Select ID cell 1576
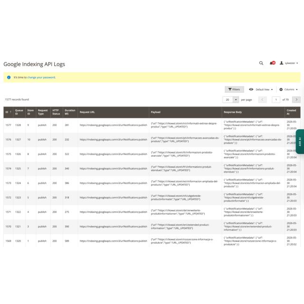This screenshot has width=304, height=304. tap(9, 140)
